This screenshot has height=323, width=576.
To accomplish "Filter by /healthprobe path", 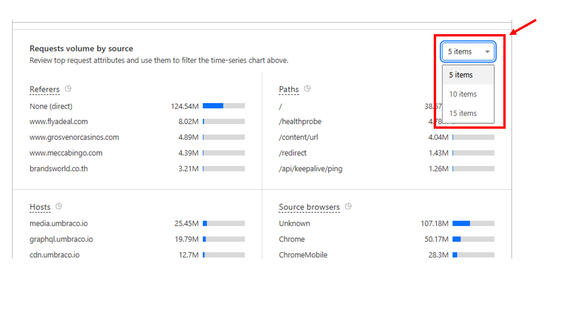I will point(300,122).
